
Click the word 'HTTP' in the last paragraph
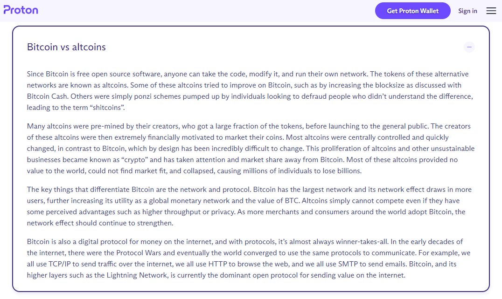click(x=217, y=264)
